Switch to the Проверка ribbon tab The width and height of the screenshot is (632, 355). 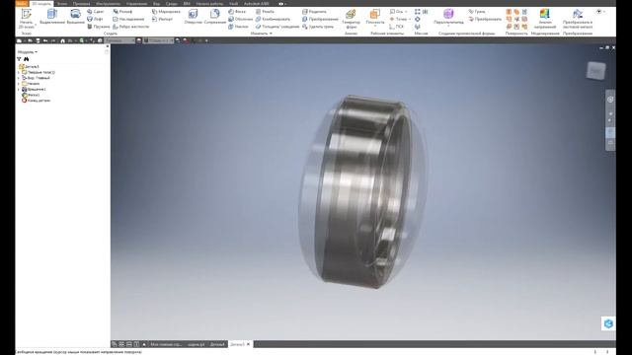[x=81, y=4]
